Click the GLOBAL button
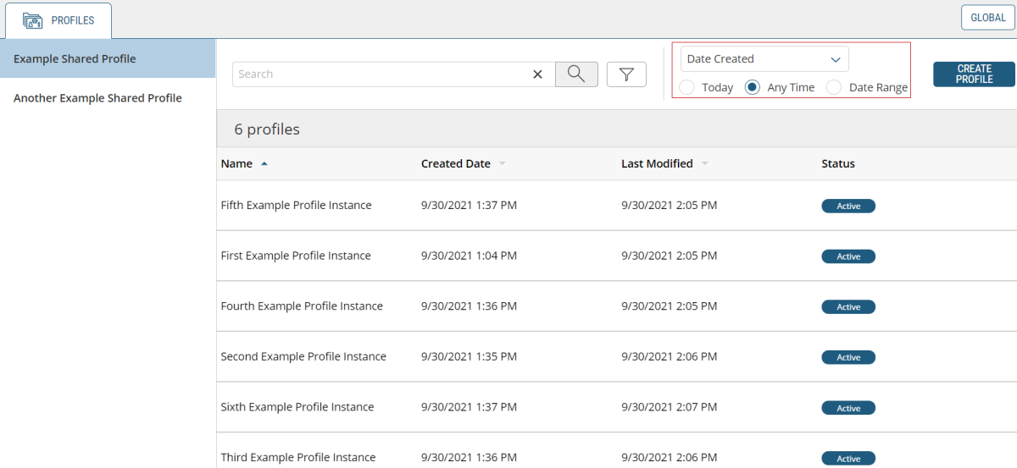Viewport: 1017px width, 468px height. (987, 18)
